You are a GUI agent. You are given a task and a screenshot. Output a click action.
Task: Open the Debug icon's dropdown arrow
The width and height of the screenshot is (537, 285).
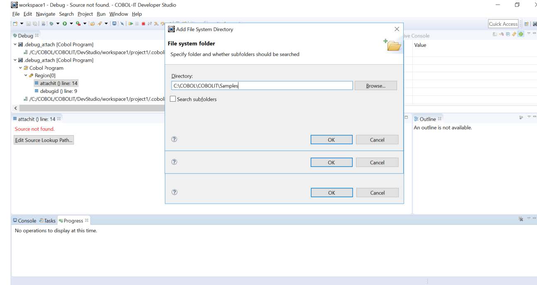coord(58,24)
